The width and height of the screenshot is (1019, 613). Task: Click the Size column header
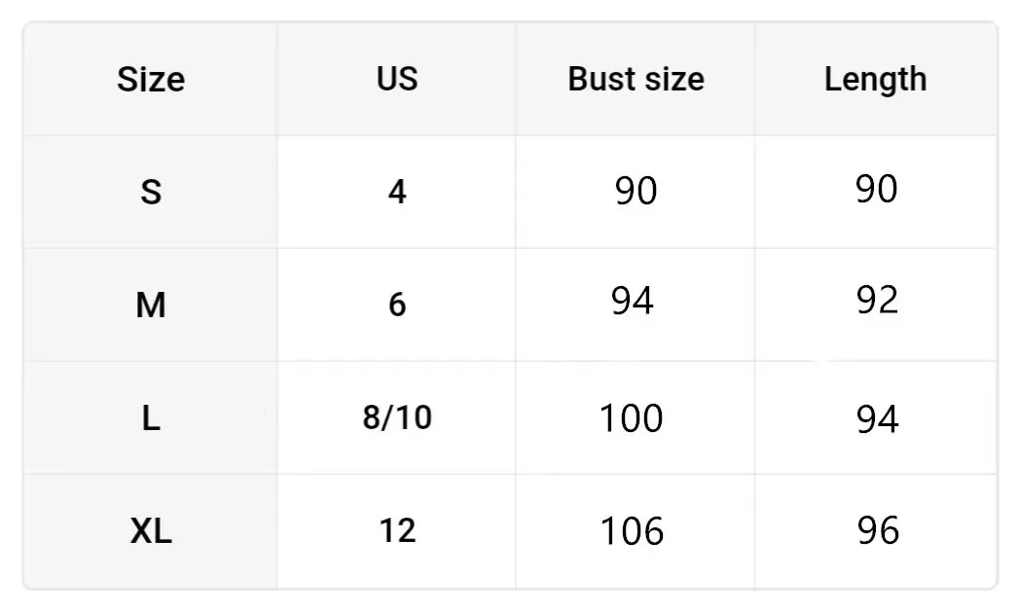[151, 79]
